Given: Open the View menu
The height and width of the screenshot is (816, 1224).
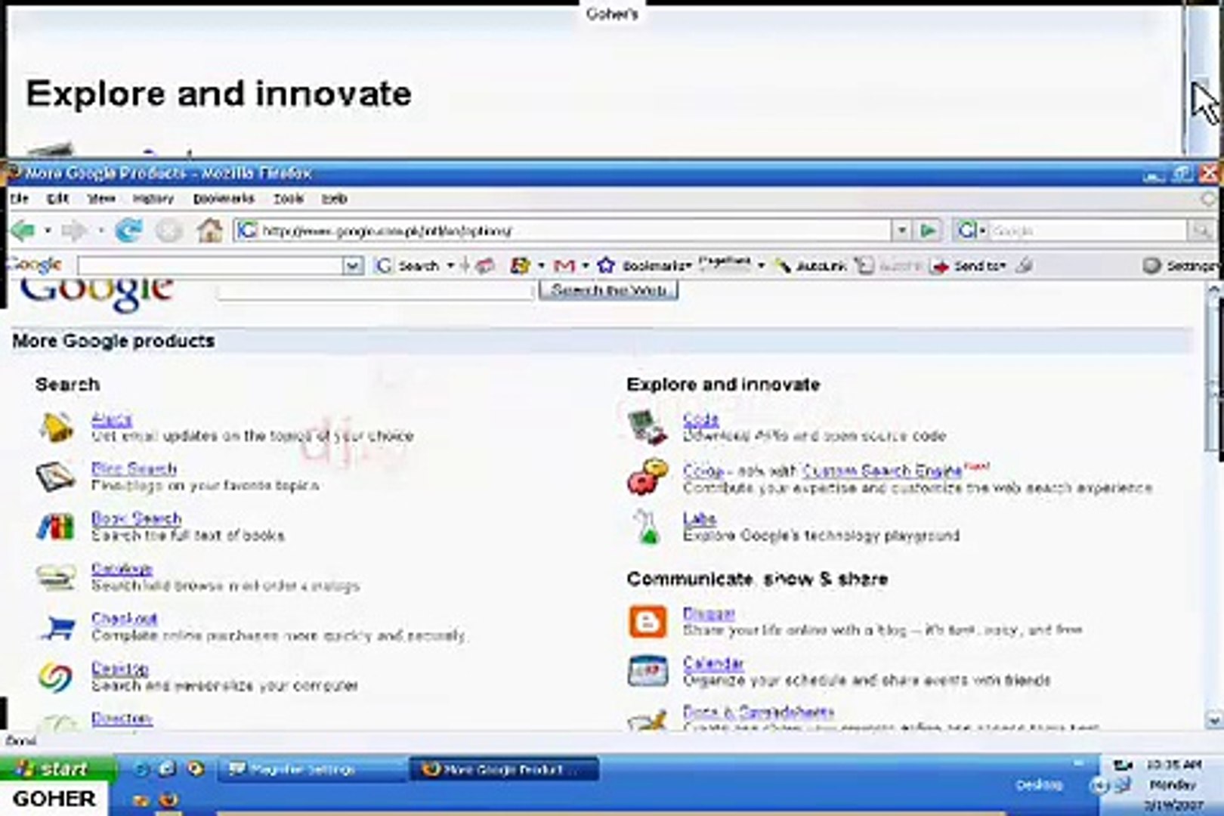Looking at the screenshot, I should [x=100, y=199].
